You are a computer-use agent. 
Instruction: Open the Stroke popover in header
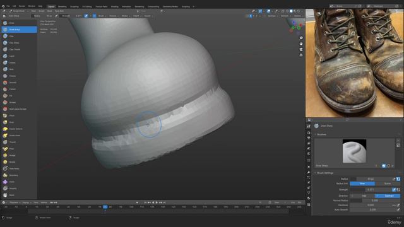pyautogui.click(x=126, y=16)
